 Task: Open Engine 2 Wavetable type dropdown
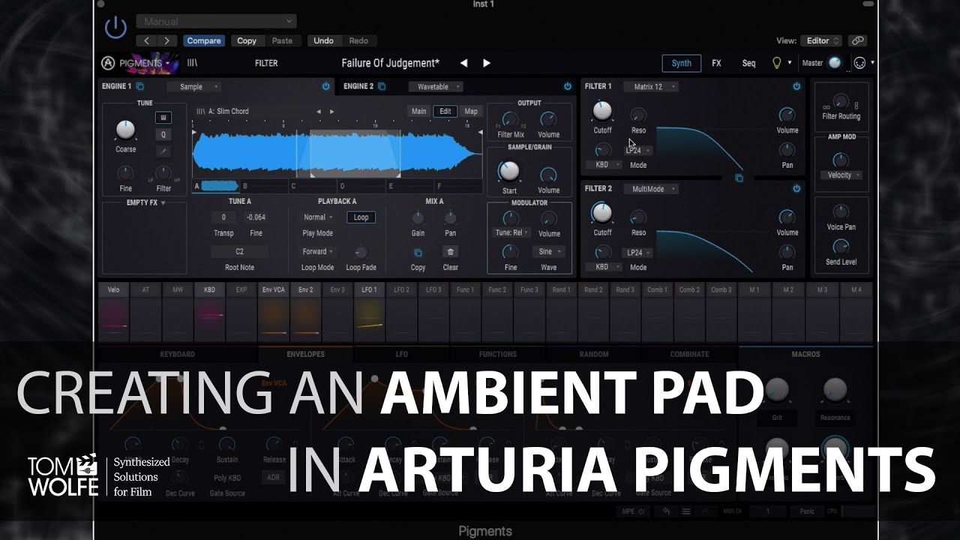click(436, 87)
